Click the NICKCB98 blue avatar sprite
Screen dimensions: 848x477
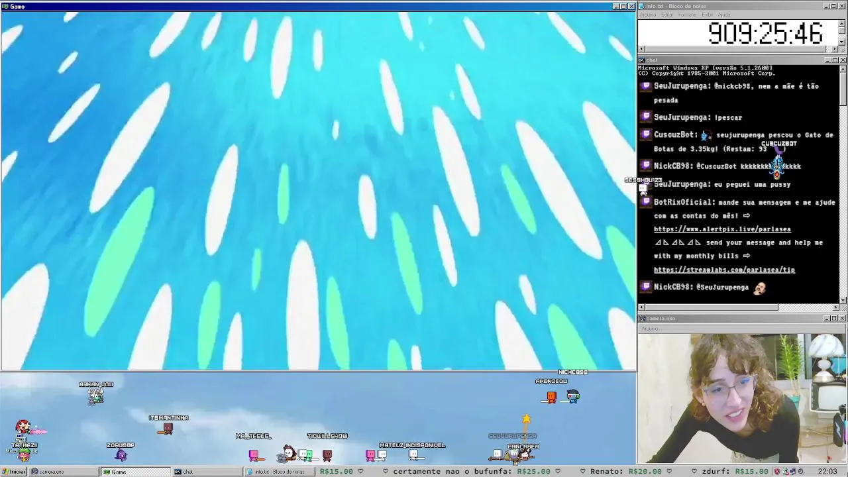point(573,396)
